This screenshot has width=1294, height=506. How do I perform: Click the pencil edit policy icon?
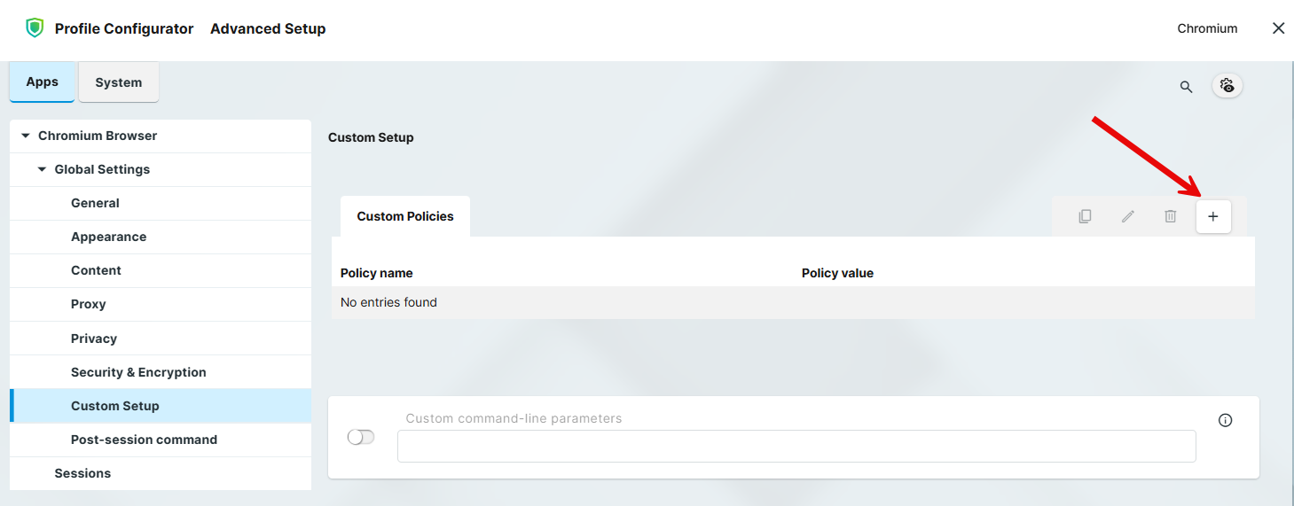[x=1128, y=217]
